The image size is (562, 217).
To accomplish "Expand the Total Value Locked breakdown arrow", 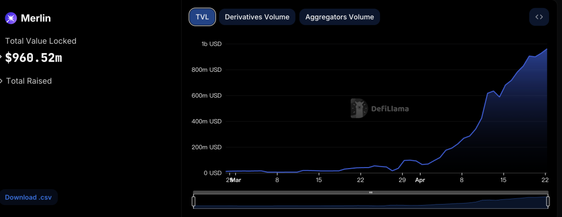I will point(1,56).
